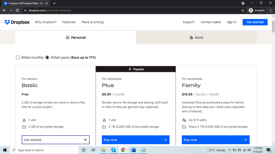Click the browser back arrow
This screenshot has height=154, width=275.
point(5,11)
